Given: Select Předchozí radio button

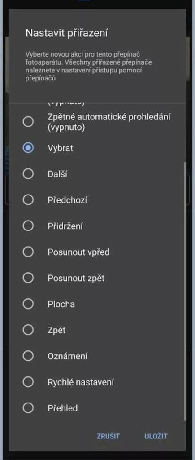Looking at the screenshot, I should click(28, 200).
